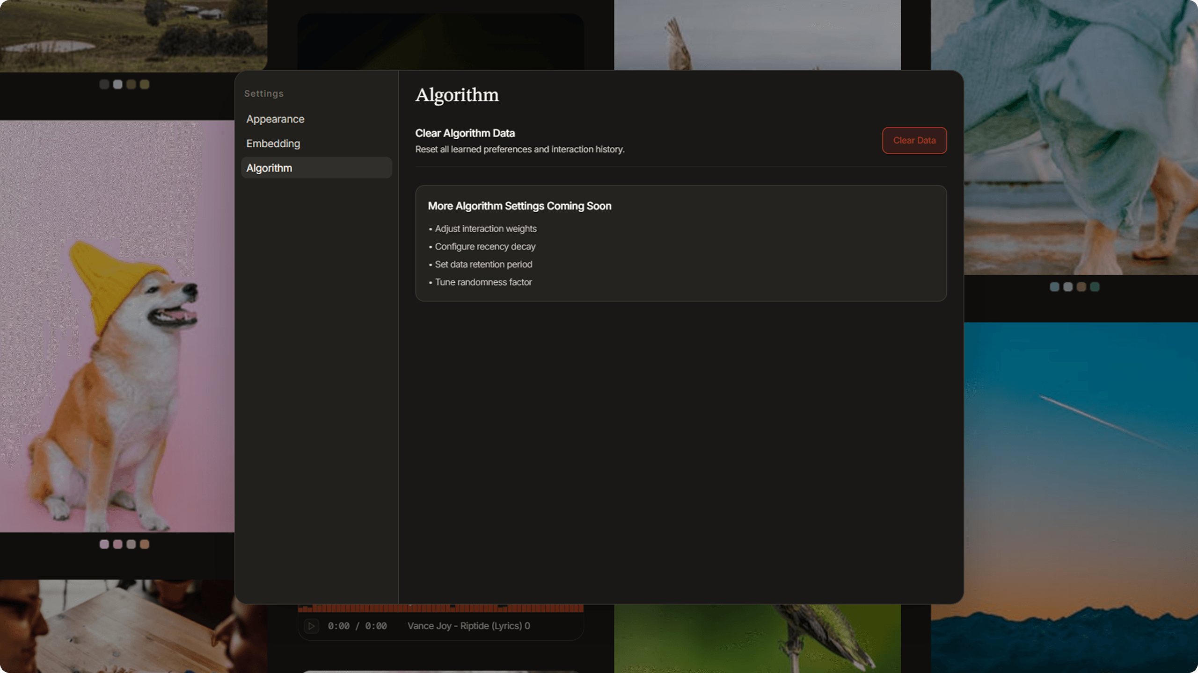The width and height of the screenshot is (1198, 673).
Task: Pick the dark gray swatch under landscape image
Action: click(x=104, y=84)
